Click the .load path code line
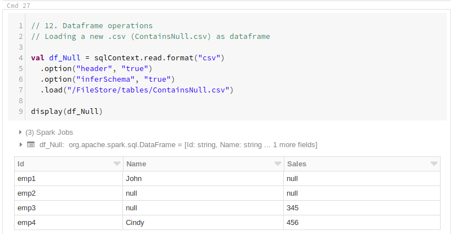Viewport: 453px width, 234px height. 137,90
